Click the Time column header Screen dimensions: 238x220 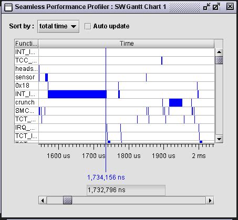pyautogui.click(x=127, y=44)
